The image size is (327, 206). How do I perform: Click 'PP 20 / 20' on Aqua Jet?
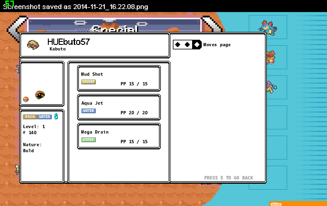pyautogui.click(x=134, y=113)
